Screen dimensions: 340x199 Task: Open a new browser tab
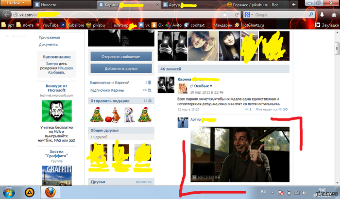click(x=293, y=4)
